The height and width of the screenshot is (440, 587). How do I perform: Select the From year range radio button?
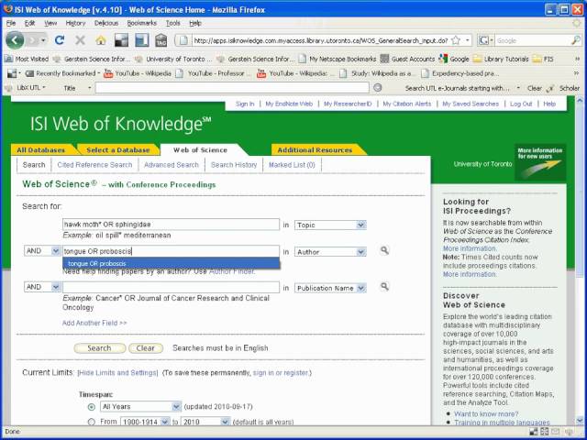(92, 422)
